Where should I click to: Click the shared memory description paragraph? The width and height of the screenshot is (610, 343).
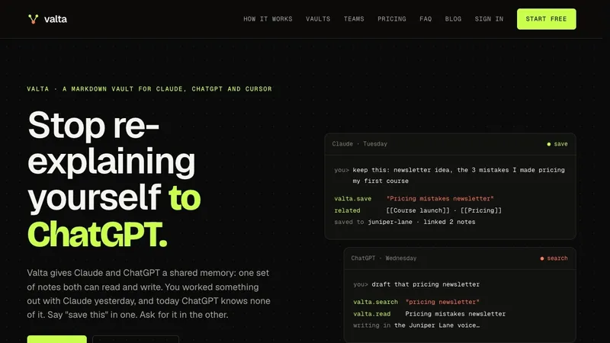tap(149, 293)
